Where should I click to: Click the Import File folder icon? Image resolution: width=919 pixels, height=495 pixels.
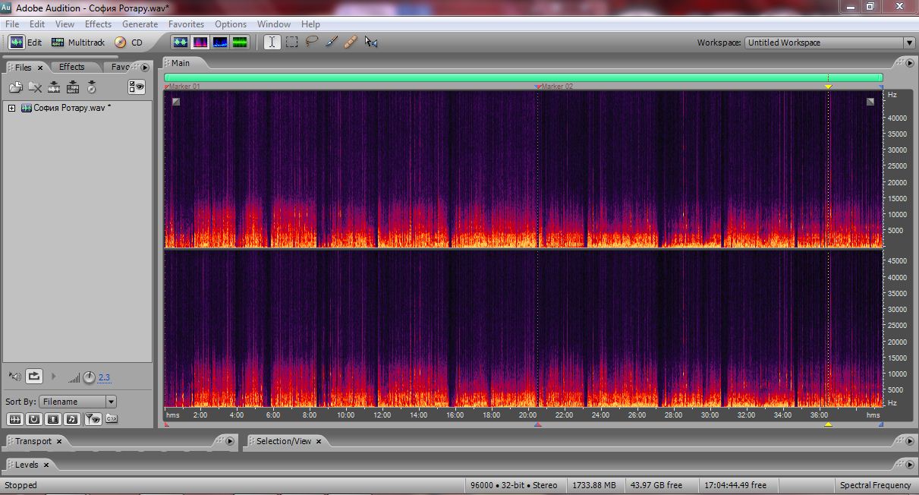(15, 87)
